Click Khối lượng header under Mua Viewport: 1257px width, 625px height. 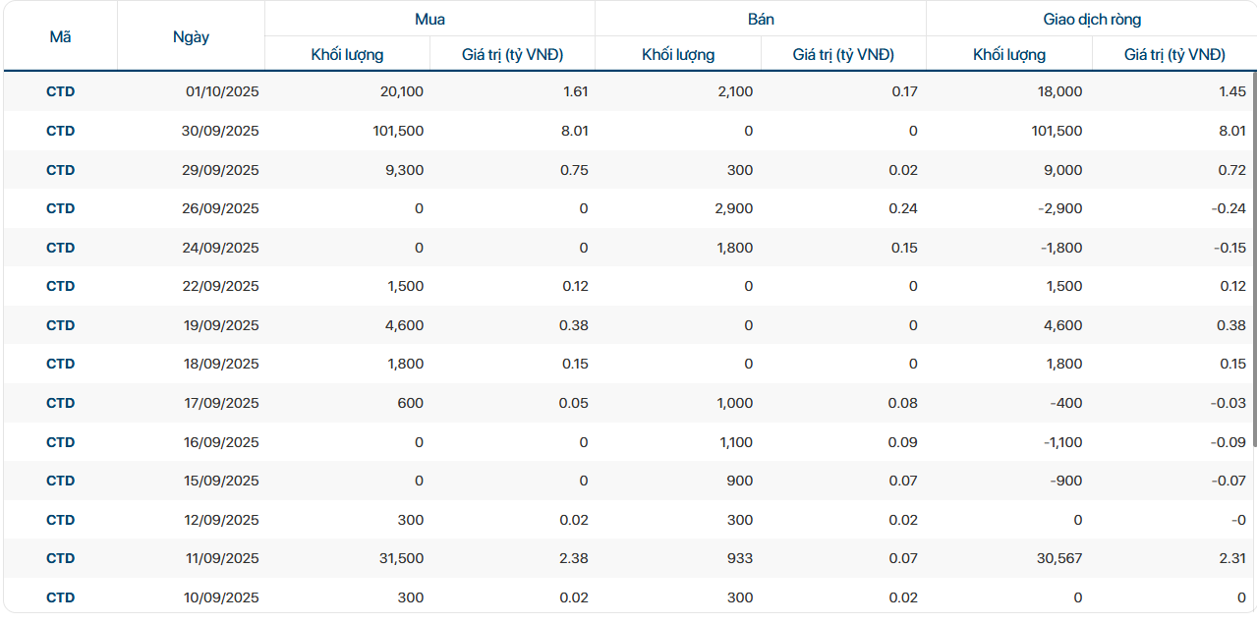click(x=347, y=55)
